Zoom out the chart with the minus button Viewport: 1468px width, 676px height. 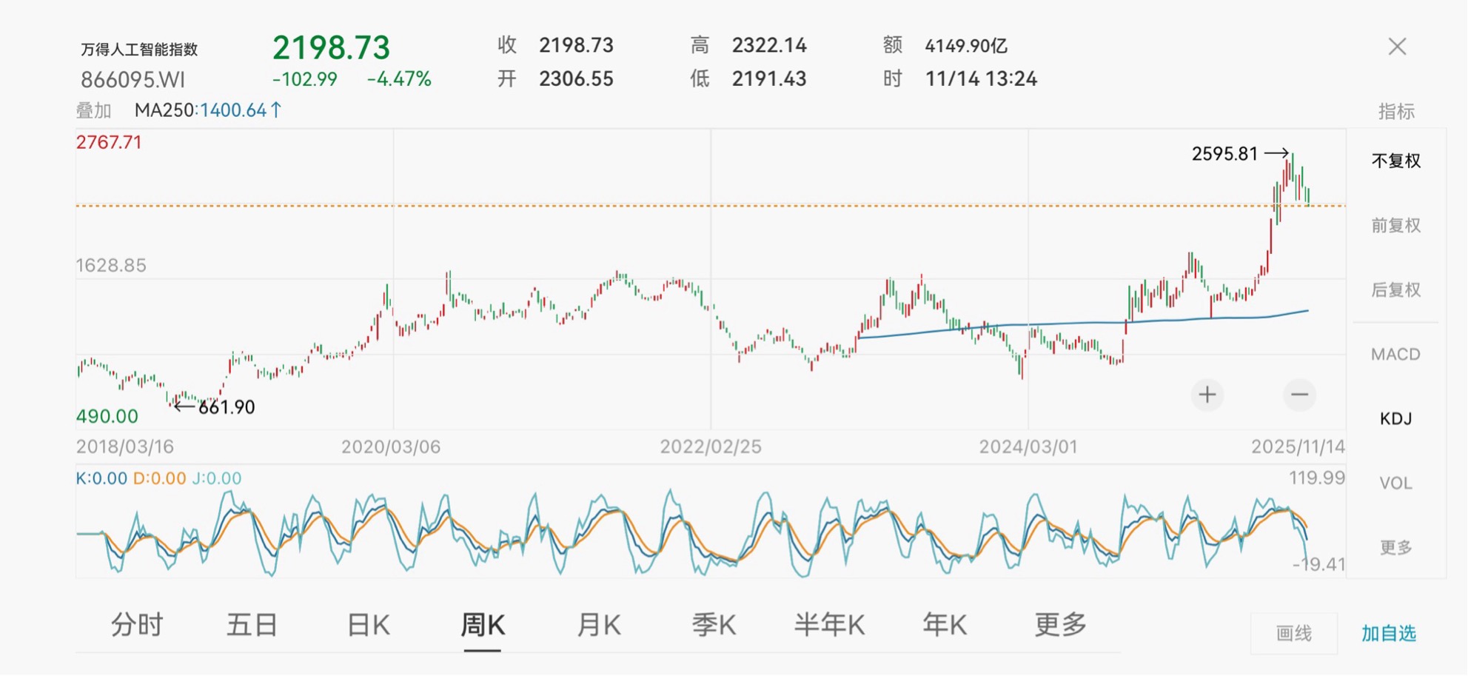point(1299,395)
